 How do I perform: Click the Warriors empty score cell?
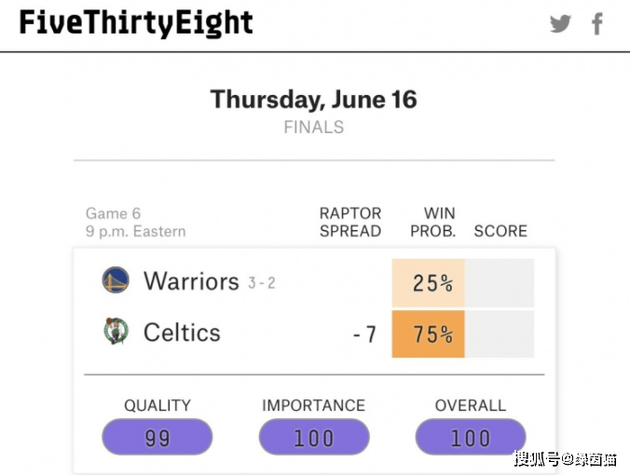[x=500, y=283]
